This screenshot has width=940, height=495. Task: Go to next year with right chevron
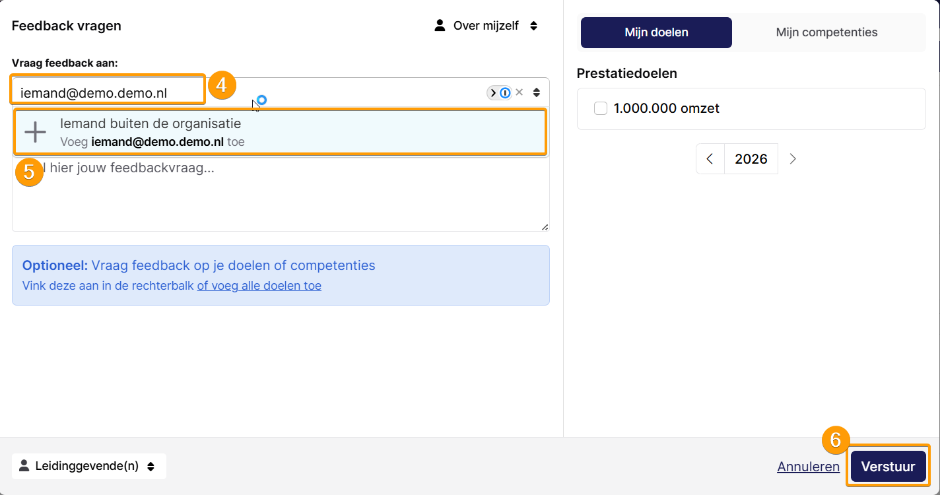[793, 159]
